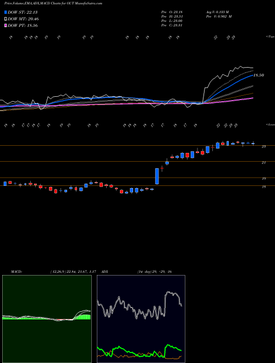Screen dimensions: 275x363
Task: Click the ADX indicator chart panel
Action: pyautogui.click(x=141, y=319)
